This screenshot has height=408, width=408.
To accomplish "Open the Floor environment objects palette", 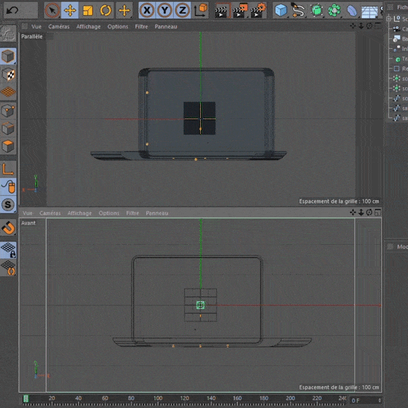I will click(x=370, y=11).
